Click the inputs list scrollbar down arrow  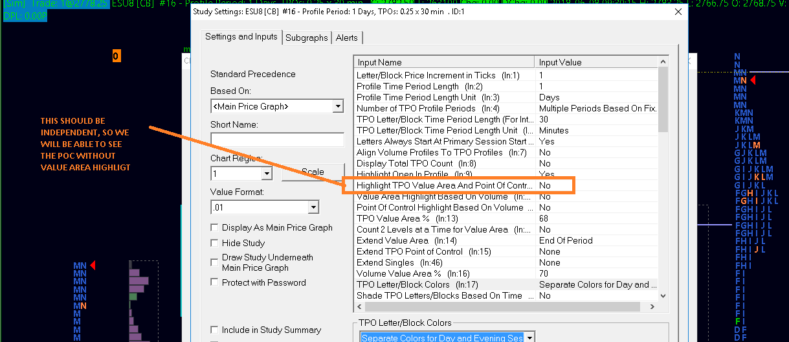(x=663, y=295)
